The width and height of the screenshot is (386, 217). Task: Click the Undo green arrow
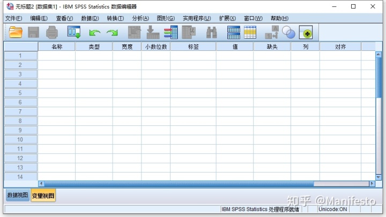point(95,33)
